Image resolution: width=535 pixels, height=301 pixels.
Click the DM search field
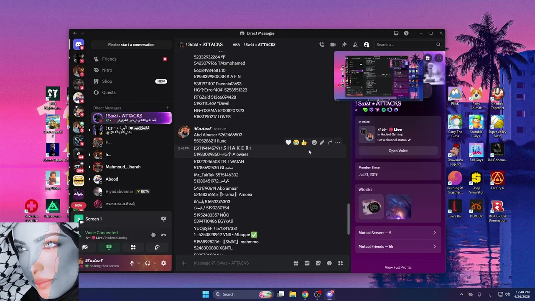(408, 45)
